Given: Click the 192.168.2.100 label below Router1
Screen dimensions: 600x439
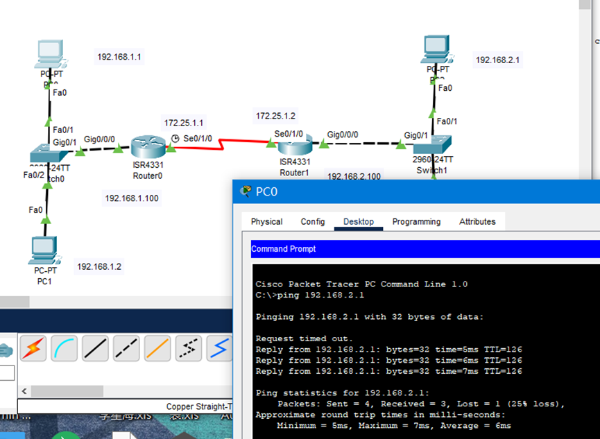Looking at the screenshot, I should [x=354, y=176].
